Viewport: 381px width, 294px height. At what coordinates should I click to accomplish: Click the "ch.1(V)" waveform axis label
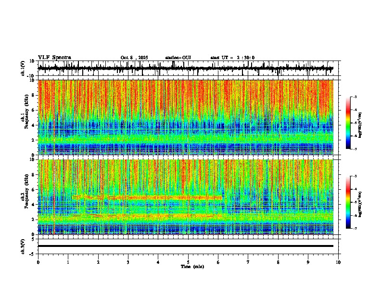23,68
